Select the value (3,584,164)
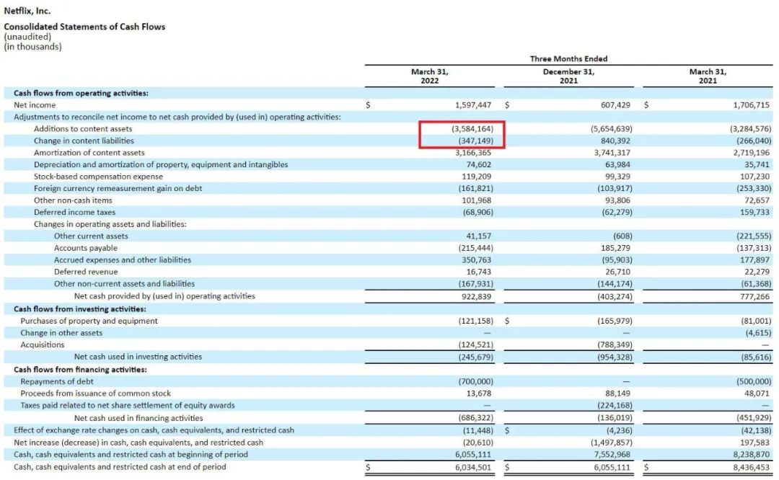Image resolution: width=779 pixels, height=480 pixels. [472, 129]
